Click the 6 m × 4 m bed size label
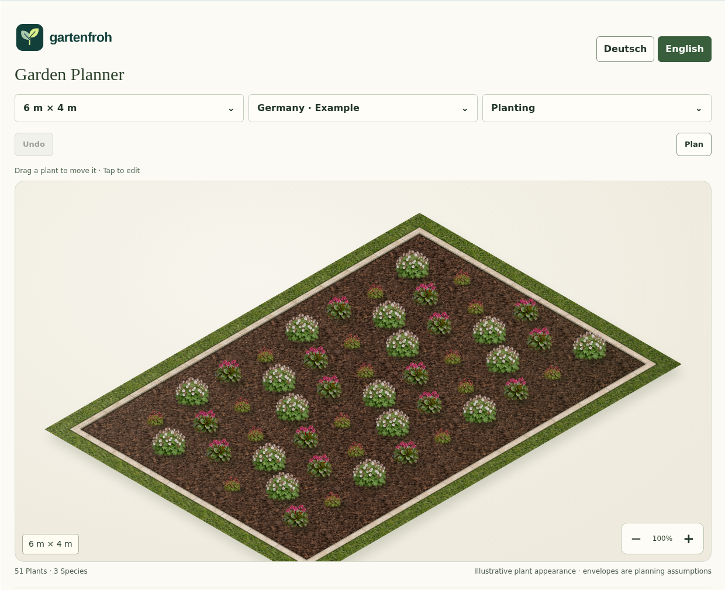Screen dimensions: 725x590 point(50,544)
